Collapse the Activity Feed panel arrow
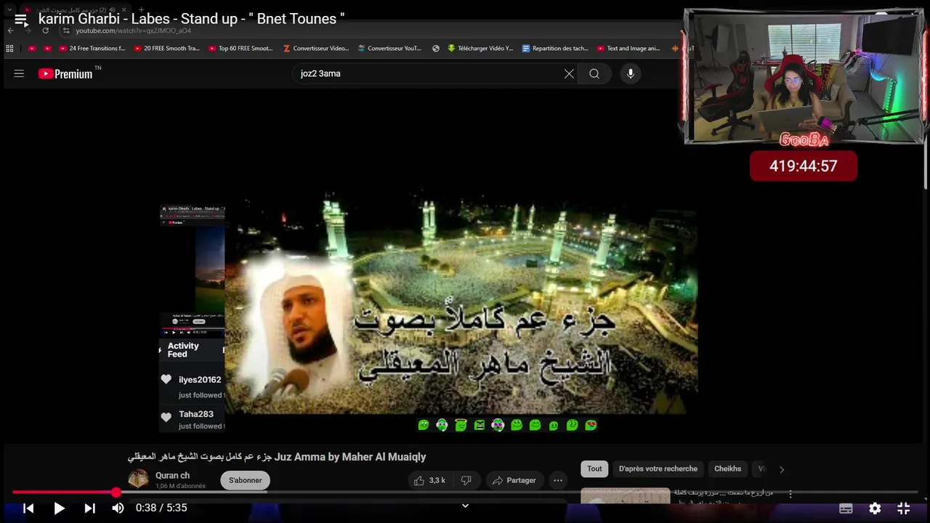Screen dimensions: 930x523 [161, 350]
